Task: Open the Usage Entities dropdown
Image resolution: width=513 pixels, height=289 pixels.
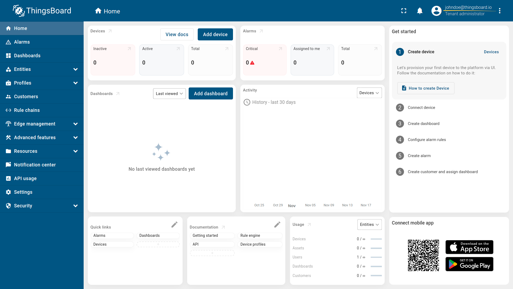Action: pyautogui.click(x=369, y=225)
